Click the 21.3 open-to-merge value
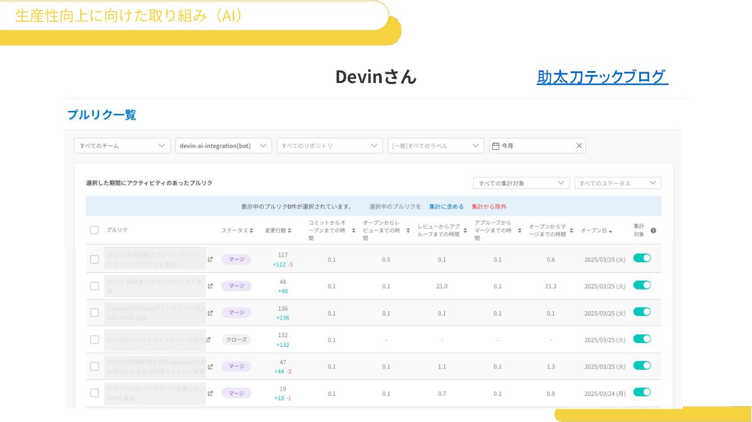 coord(551,286)
